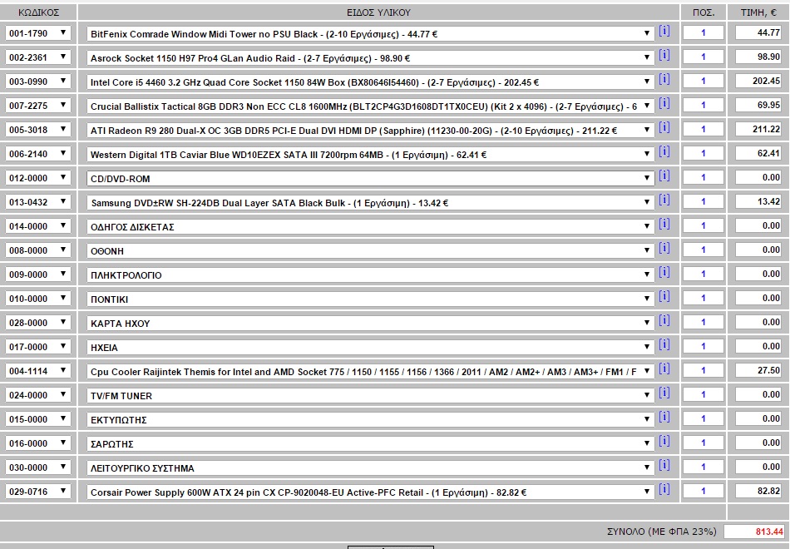Open the ΚΑΡΤΑ ΗΧΟΥ product dropdown
This screenshot has width=790, height=549.
(x=370, y=323)
